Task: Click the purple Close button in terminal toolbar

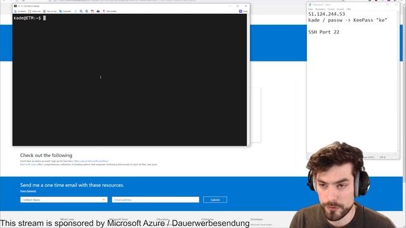Action: (244, 11)
